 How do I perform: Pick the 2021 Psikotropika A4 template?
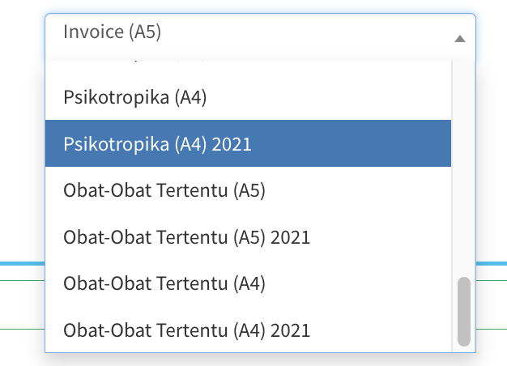tap(248, 143)
